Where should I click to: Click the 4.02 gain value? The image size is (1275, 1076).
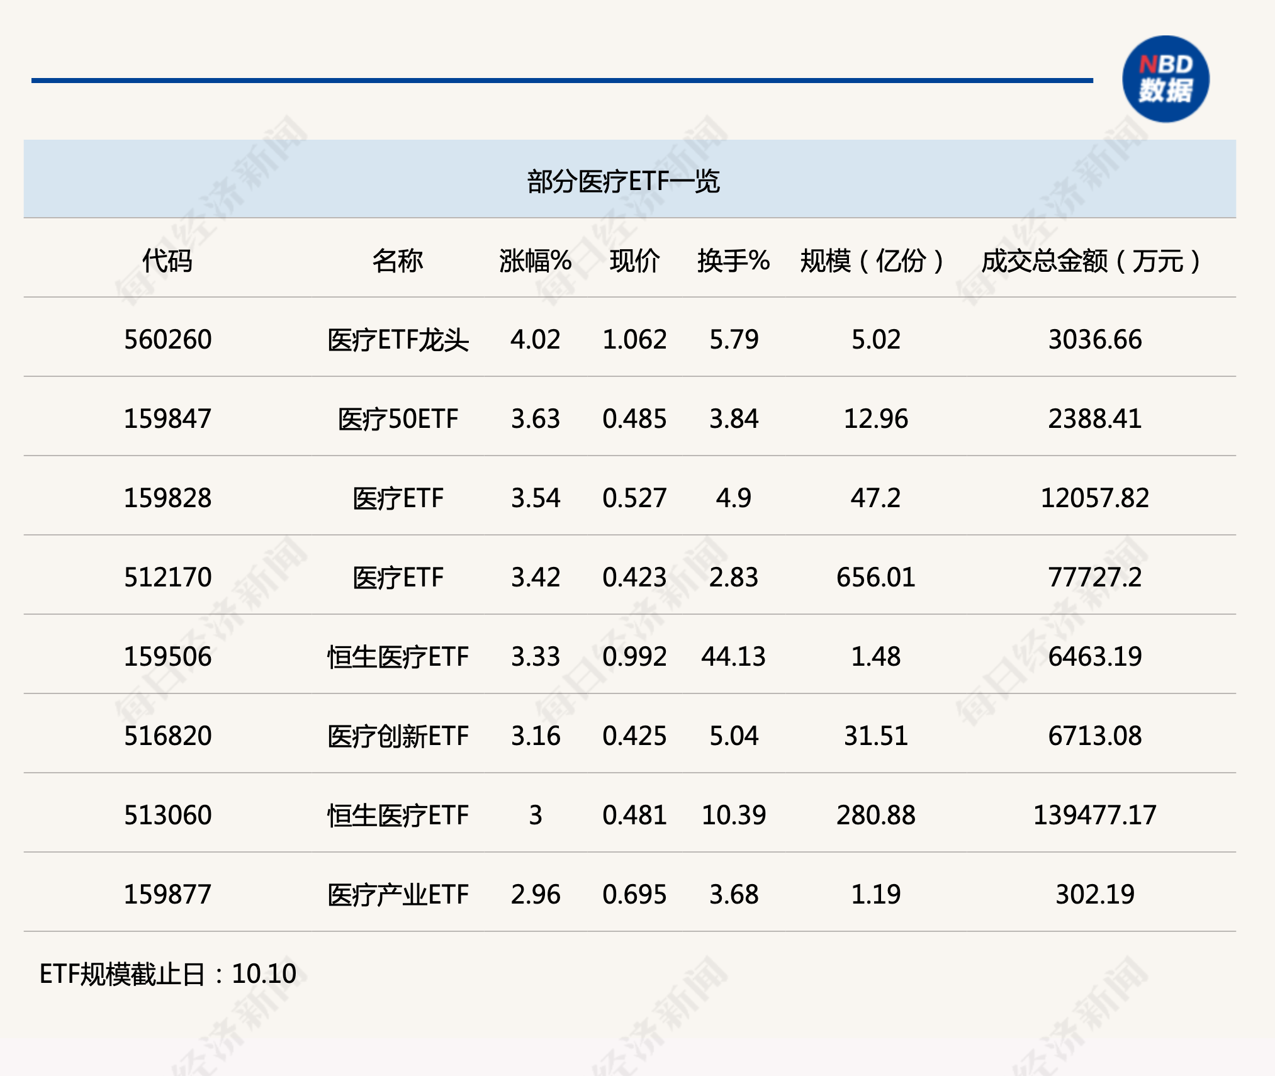coord(536,340)
